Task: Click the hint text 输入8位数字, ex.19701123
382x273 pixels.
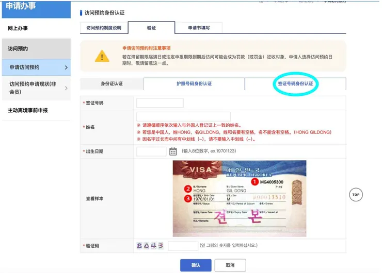Action: [x=209, y=151]
